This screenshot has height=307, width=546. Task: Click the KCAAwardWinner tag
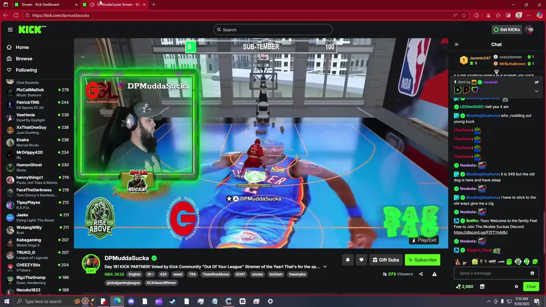click(162, 283)
